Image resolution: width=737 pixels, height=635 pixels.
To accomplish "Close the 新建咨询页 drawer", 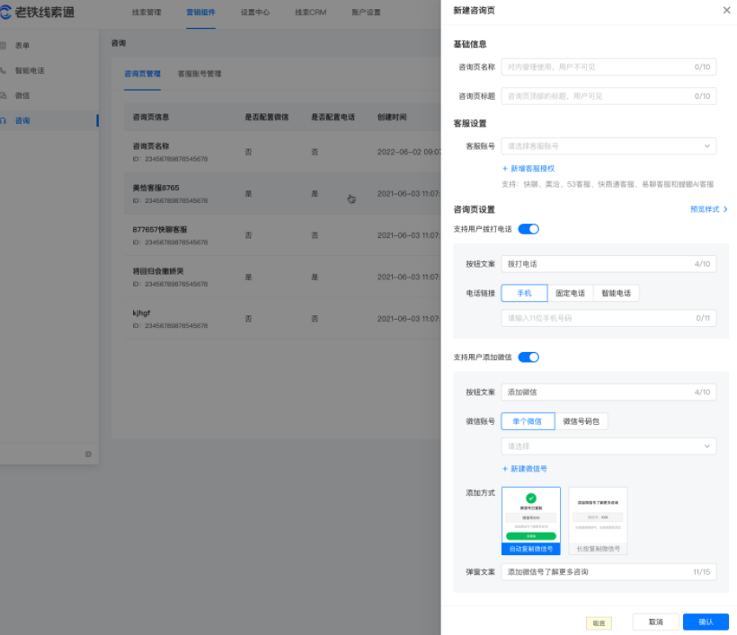I will [x=725, y=11].
